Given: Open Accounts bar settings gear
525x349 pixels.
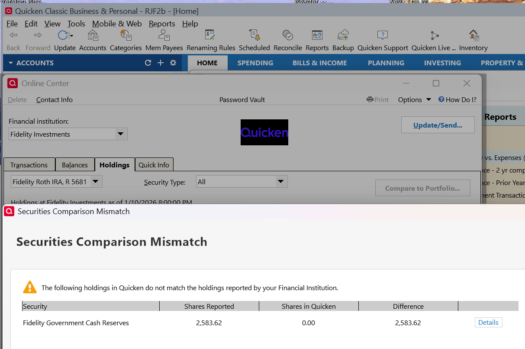Looking at the screenshot, I should click(173, 63).
